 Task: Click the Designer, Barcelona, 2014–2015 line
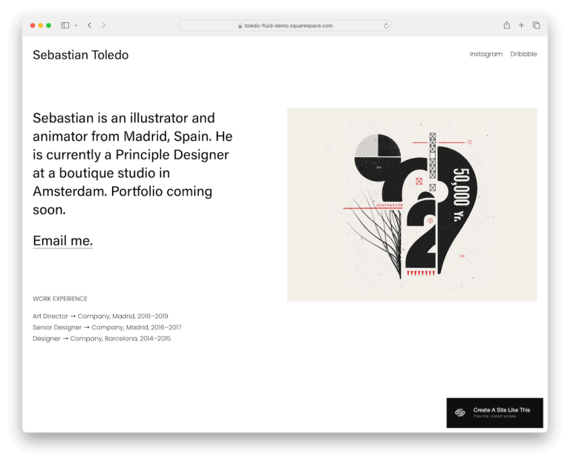point(102,338)
